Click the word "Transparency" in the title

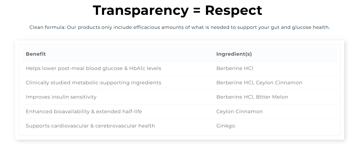tap(141, 10)
